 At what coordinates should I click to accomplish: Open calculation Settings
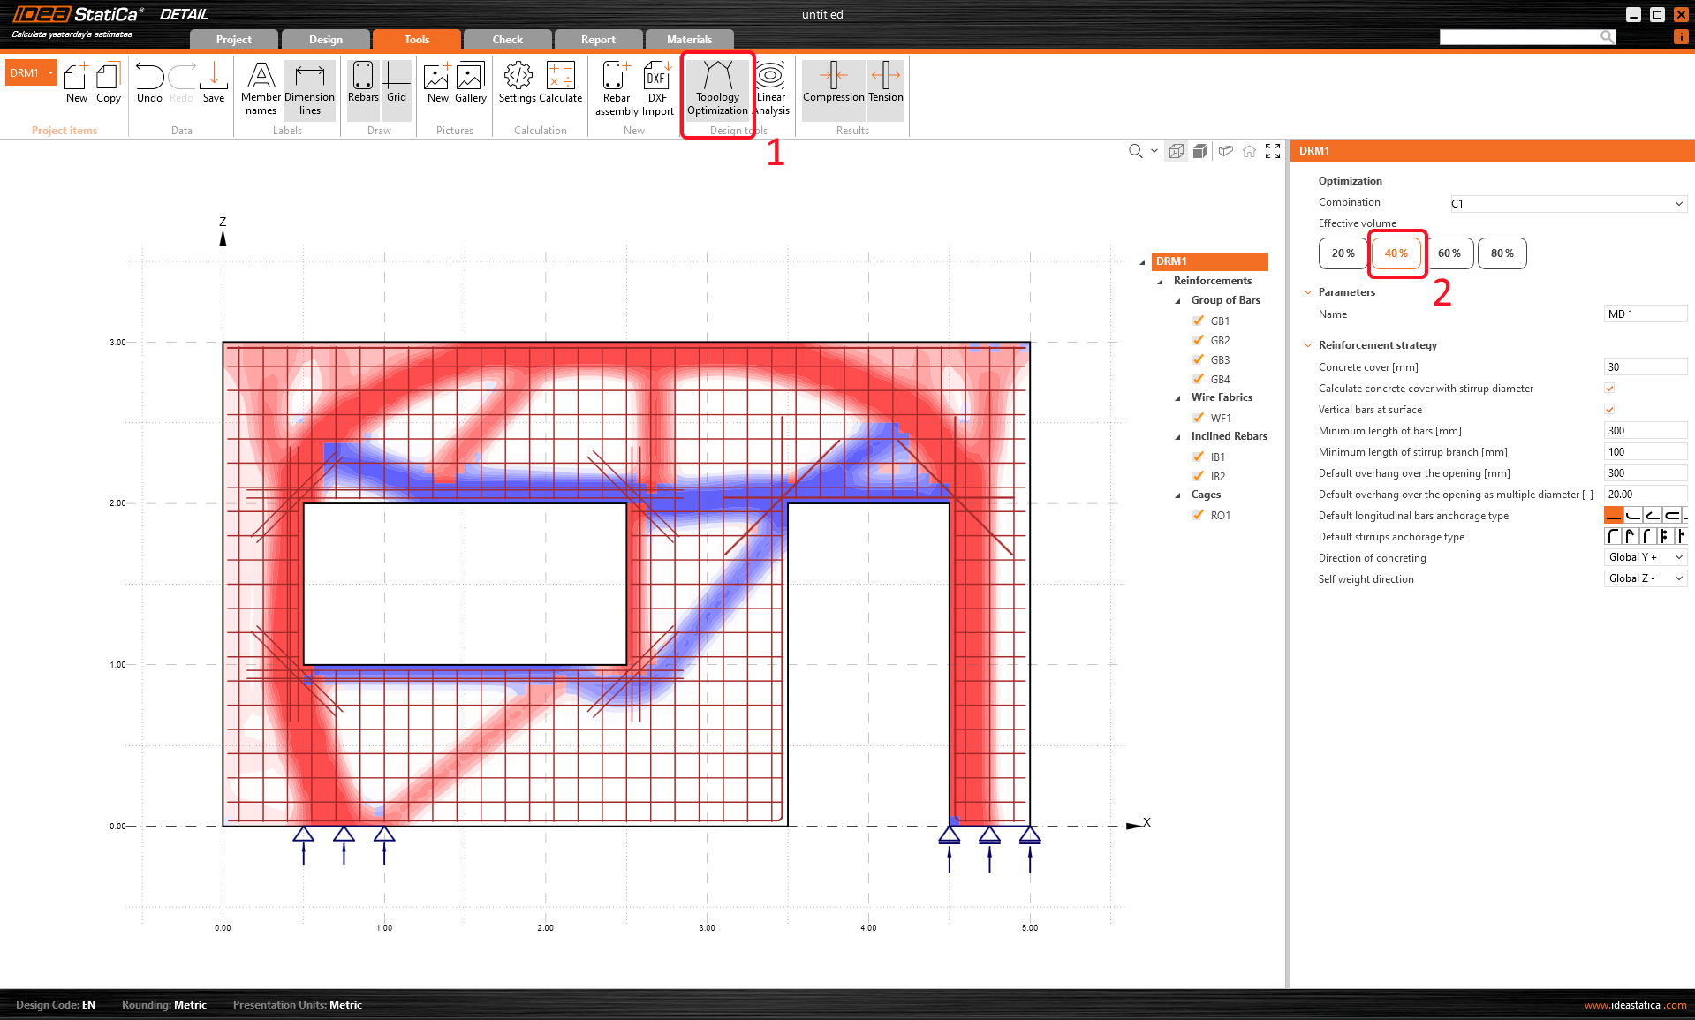(x=516, y=88)
